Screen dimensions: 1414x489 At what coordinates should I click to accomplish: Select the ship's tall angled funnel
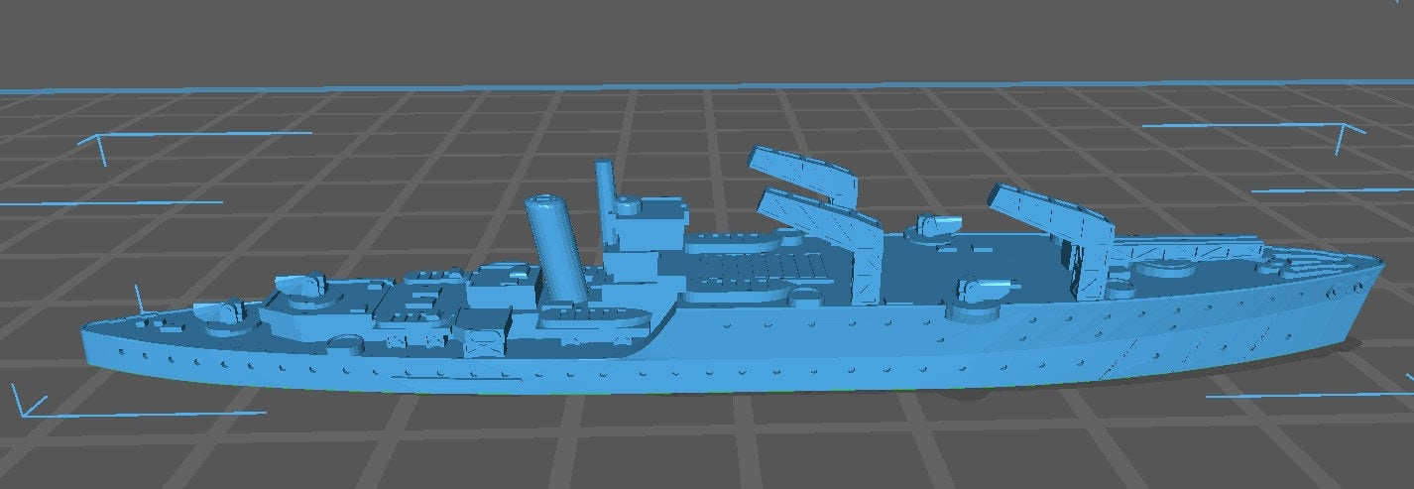click(x=558, y=248)
